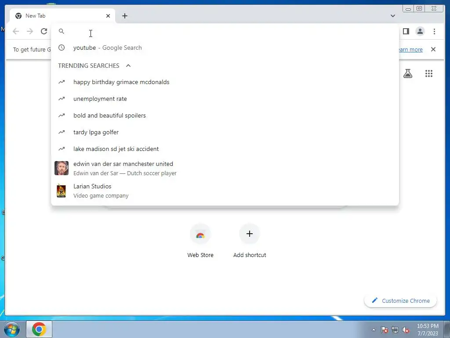Choose happy birthday grimace mcdonalds suggestion
This screenshot has width=450, height=338.
pyautogui.click(x=225, y=82)
